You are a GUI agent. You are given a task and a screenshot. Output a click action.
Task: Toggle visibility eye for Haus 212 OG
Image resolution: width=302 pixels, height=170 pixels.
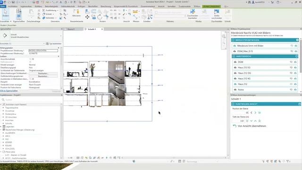click(291, 73)
